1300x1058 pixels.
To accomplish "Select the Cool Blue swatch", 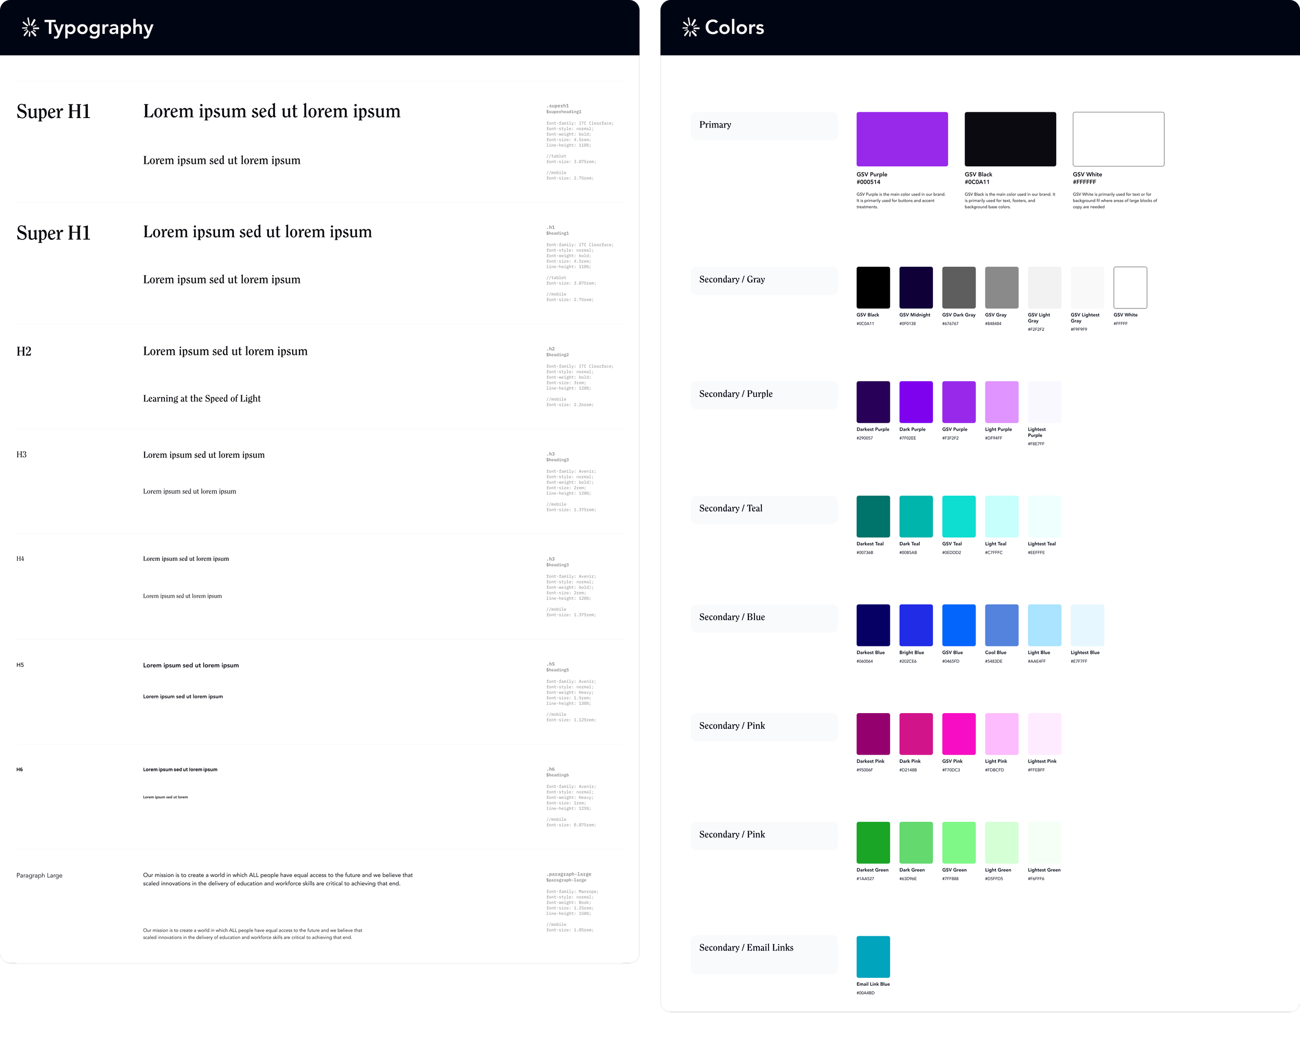I will tap(1001, 625).
